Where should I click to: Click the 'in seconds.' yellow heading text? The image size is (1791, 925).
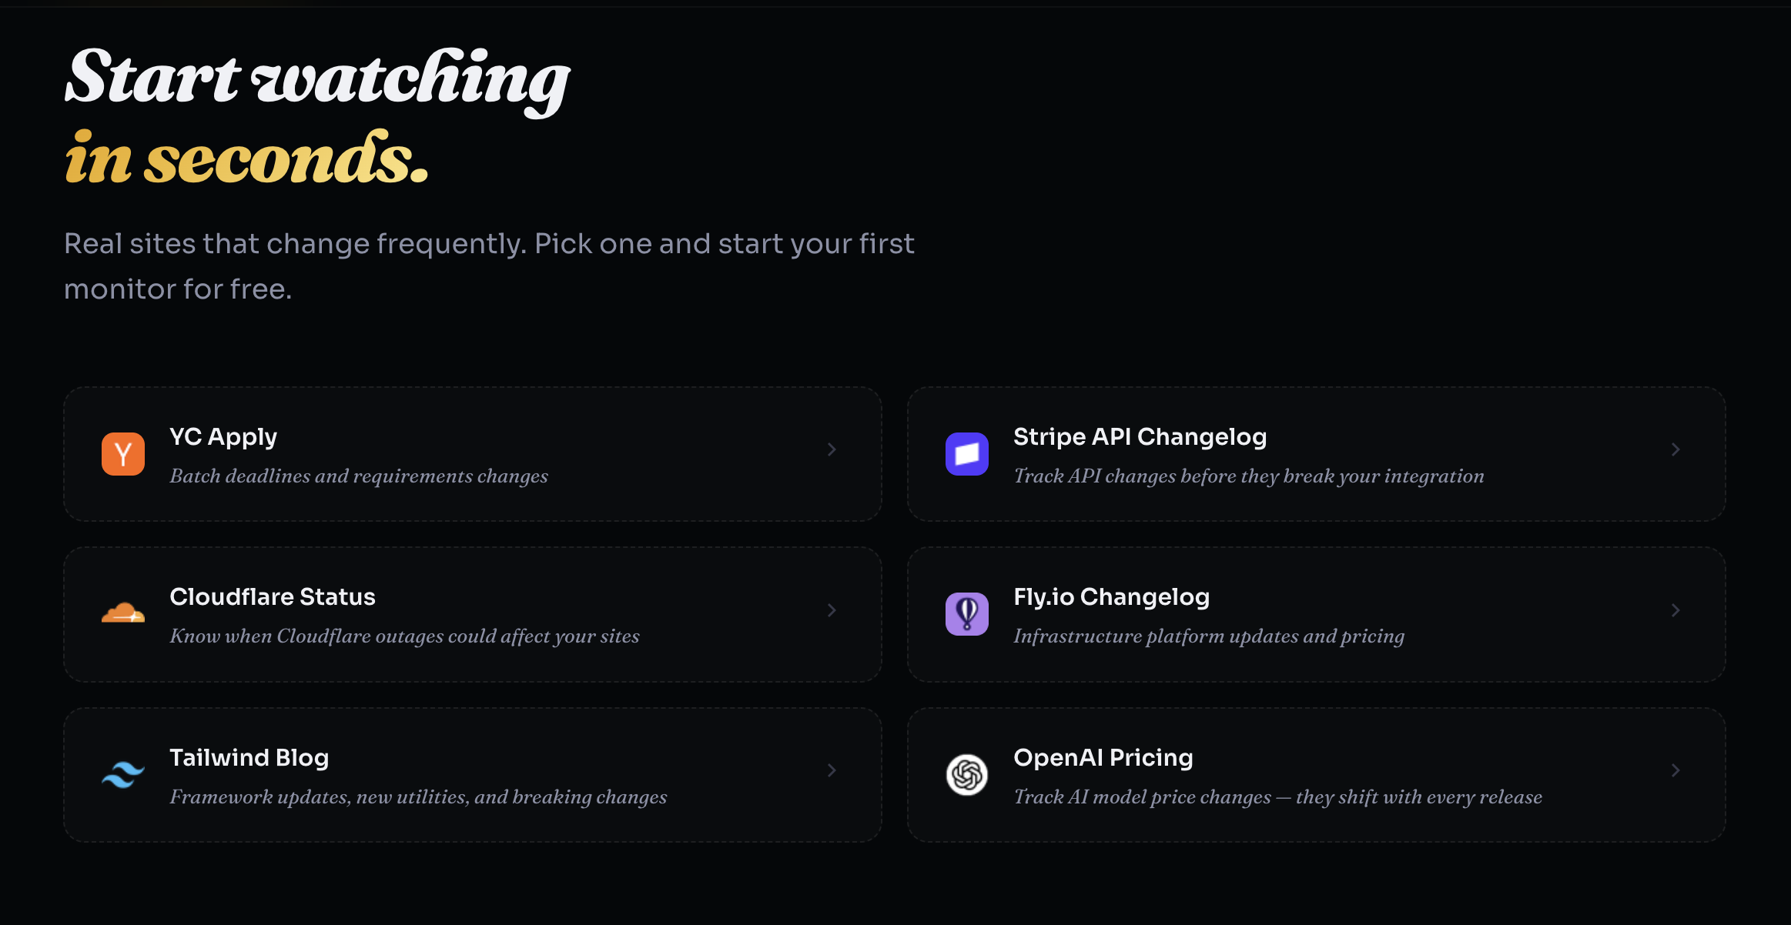pos(246,157)
